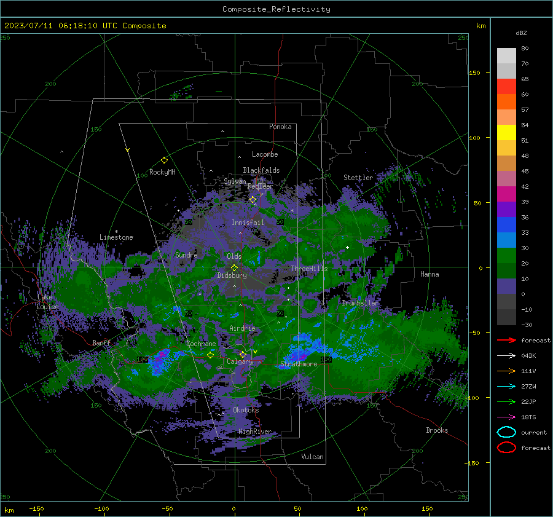Viewport: 553px width, 517px height.
Task: Click the yellow diamond marker near RockyMH
Action: (x=164, y=160)
